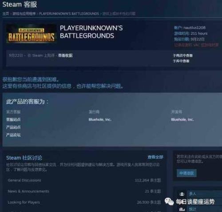Click the PUBG Battlegrounds game logo thumbnail

[x=31, y=34]
